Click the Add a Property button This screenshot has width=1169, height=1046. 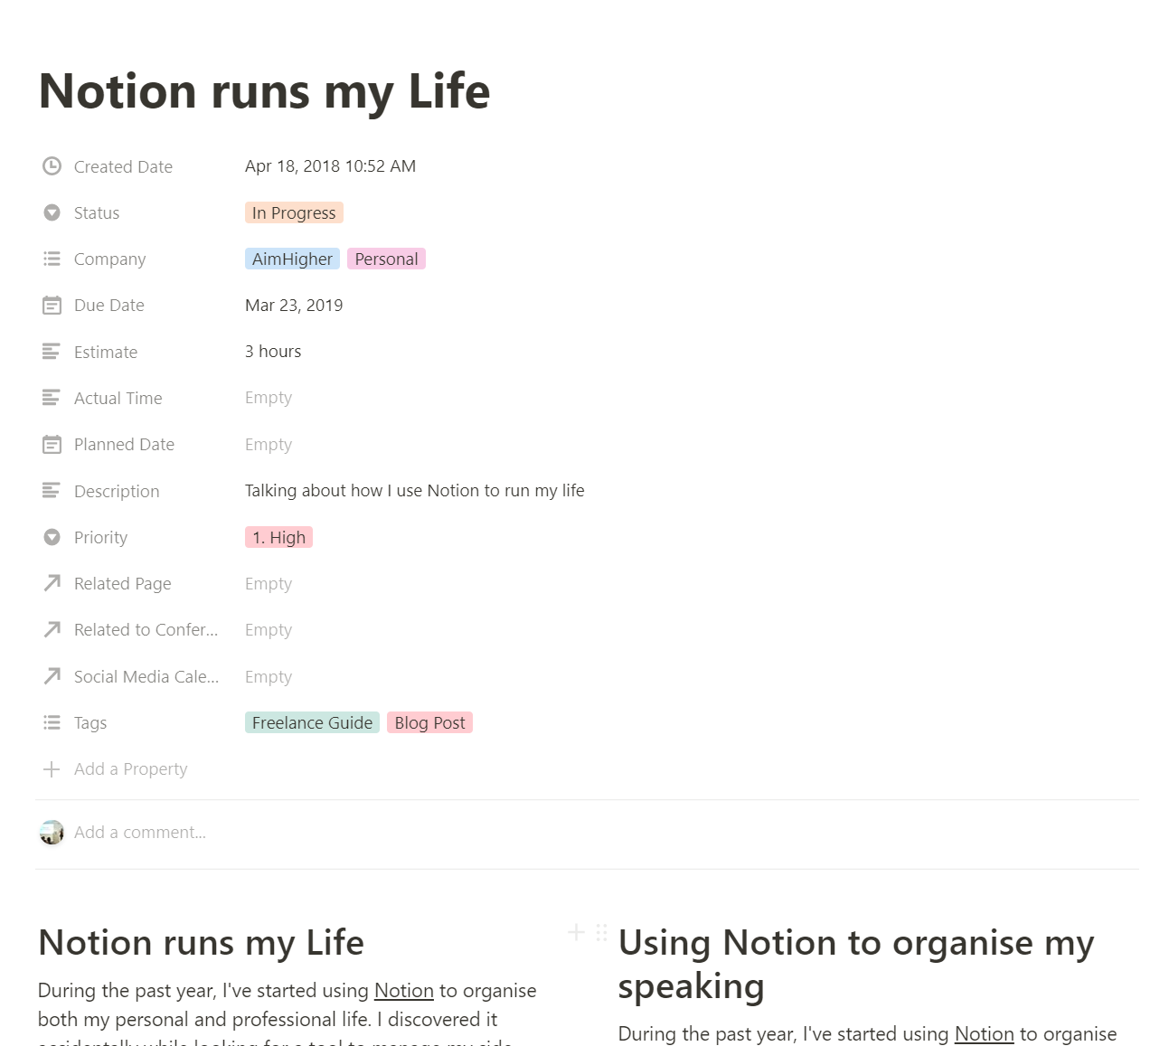[130, 769]
